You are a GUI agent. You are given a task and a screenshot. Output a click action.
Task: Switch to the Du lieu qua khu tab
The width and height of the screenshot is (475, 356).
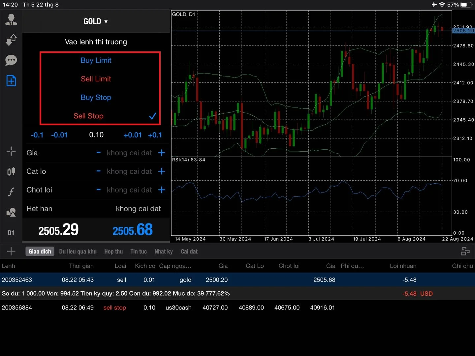(78, 252)
